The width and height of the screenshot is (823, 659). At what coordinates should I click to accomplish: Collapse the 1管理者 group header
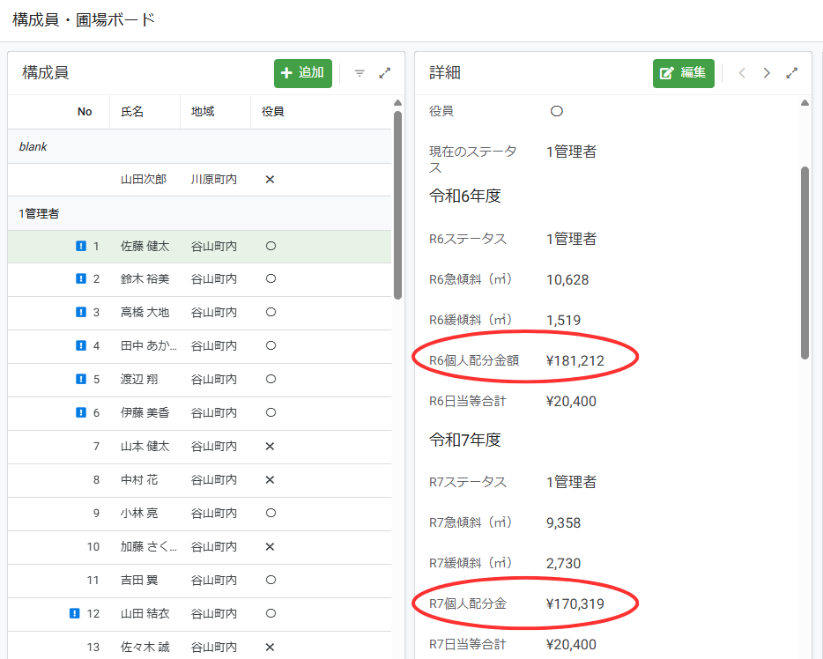[x=199, y=213]
